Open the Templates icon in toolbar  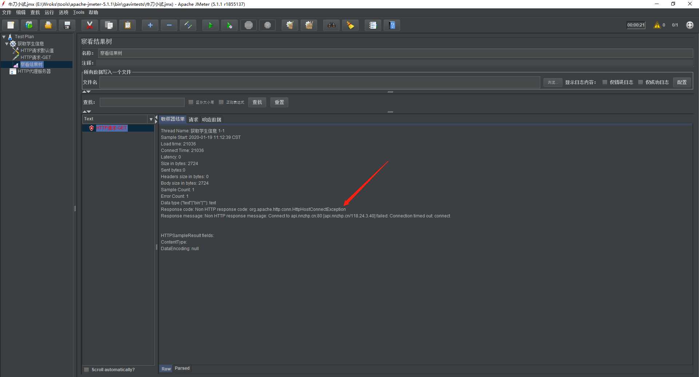pyautogui.click(x=29, y=25)
